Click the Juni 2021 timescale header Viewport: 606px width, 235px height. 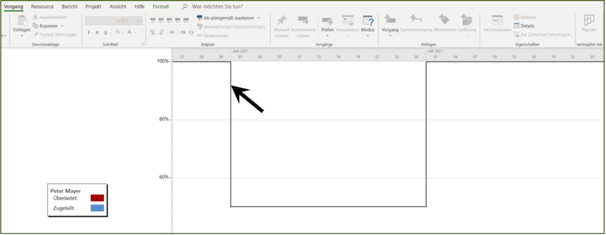click(240, 51)
